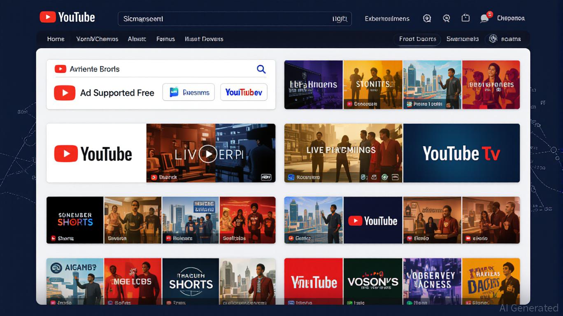
Task: Click the round icon beside eoams
Action: click(x=493, y=39)
